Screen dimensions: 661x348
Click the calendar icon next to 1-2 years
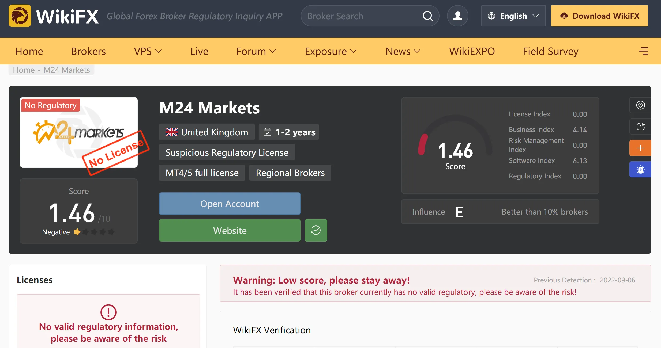tap(267, 132)
